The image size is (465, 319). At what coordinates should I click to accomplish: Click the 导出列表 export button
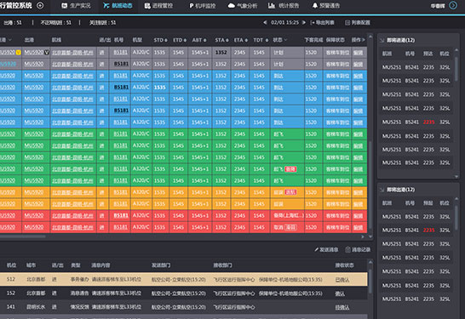[x=323, y=22]
